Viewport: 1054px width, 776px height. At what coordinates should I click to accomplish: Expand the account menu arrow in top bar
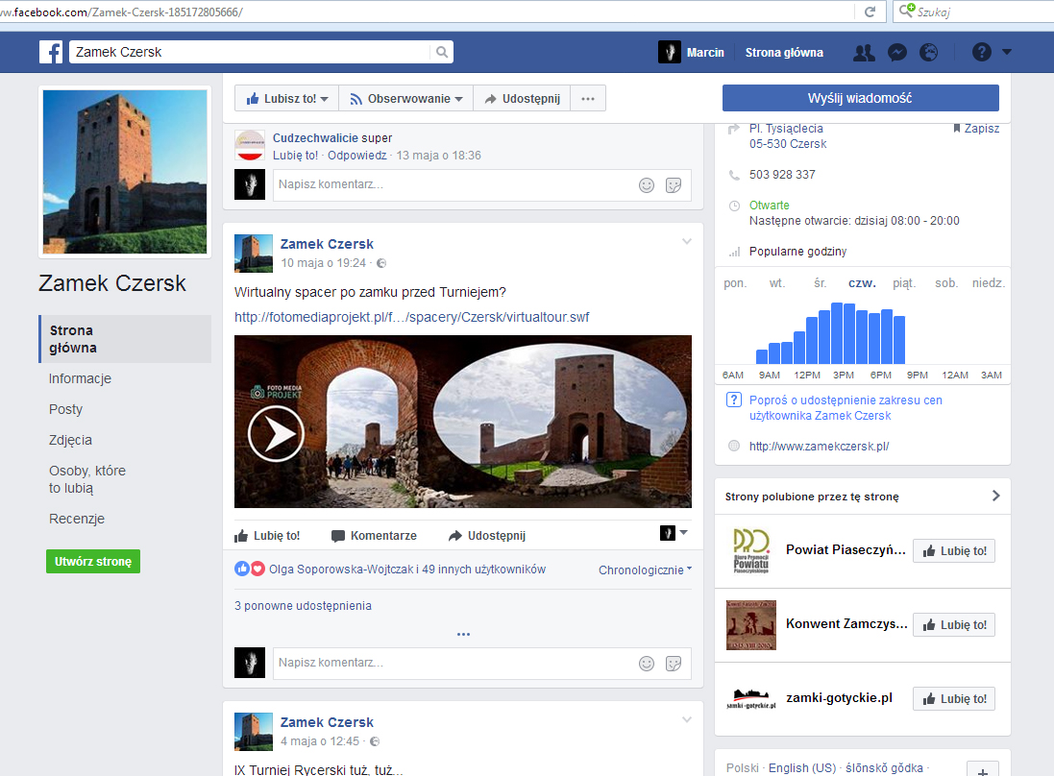tap(1007, 53)
